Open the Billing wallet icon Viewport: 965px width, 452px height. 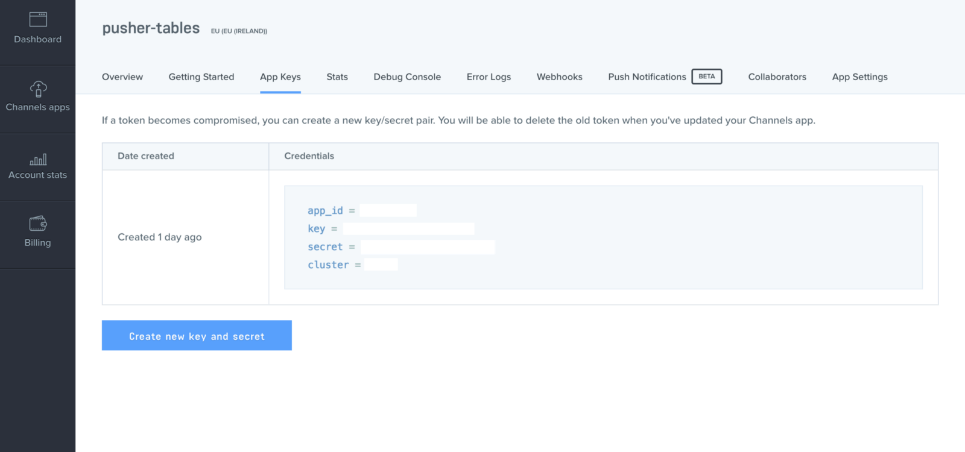pyautogui.click(x=38, y=223)
